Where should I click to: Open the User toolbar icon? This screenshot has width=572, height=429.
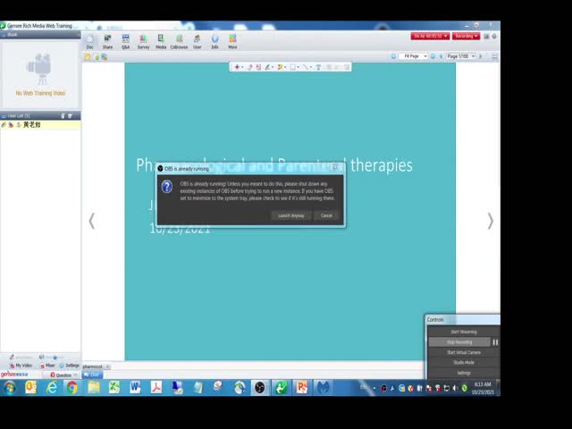pyautogui.click(x=198, y=41)
